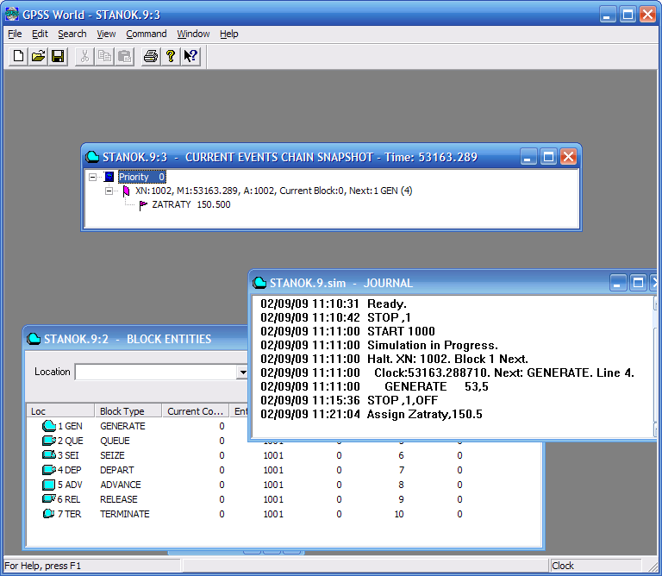The width and height of the screenshot is (662, 576).
Task: Click the 4 DEP block icon
Action: (49, 470)
